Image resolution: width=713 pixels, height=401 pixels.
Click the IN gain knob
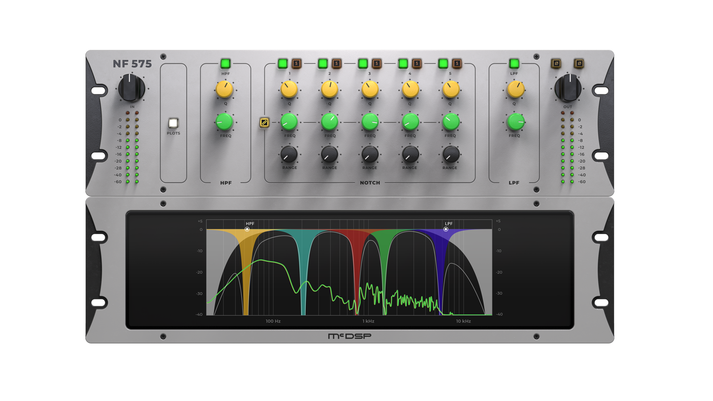(x=131, y=88)
